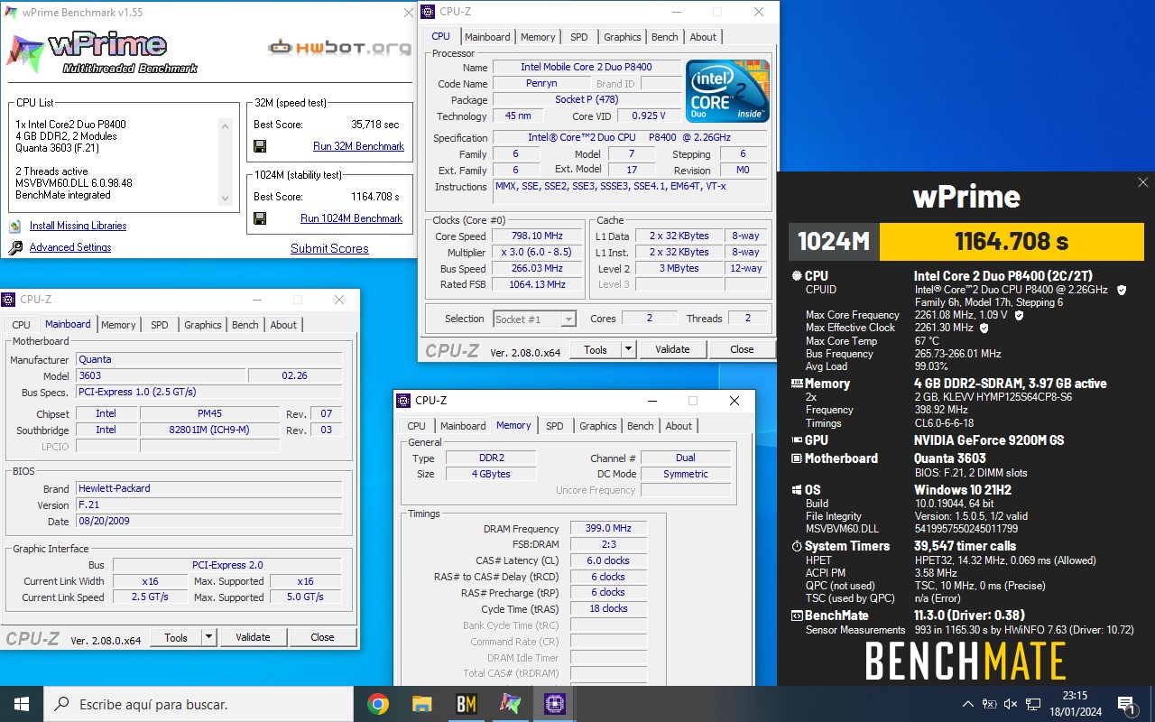Click the CPU name Intel Mobile Core 2 Duo P8400
1155x722 pixels.
pos(587,68)
